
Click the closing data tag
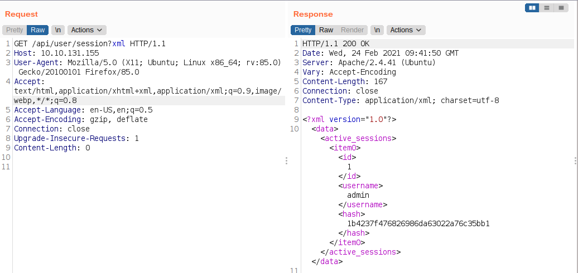click(x=327, y=262)
